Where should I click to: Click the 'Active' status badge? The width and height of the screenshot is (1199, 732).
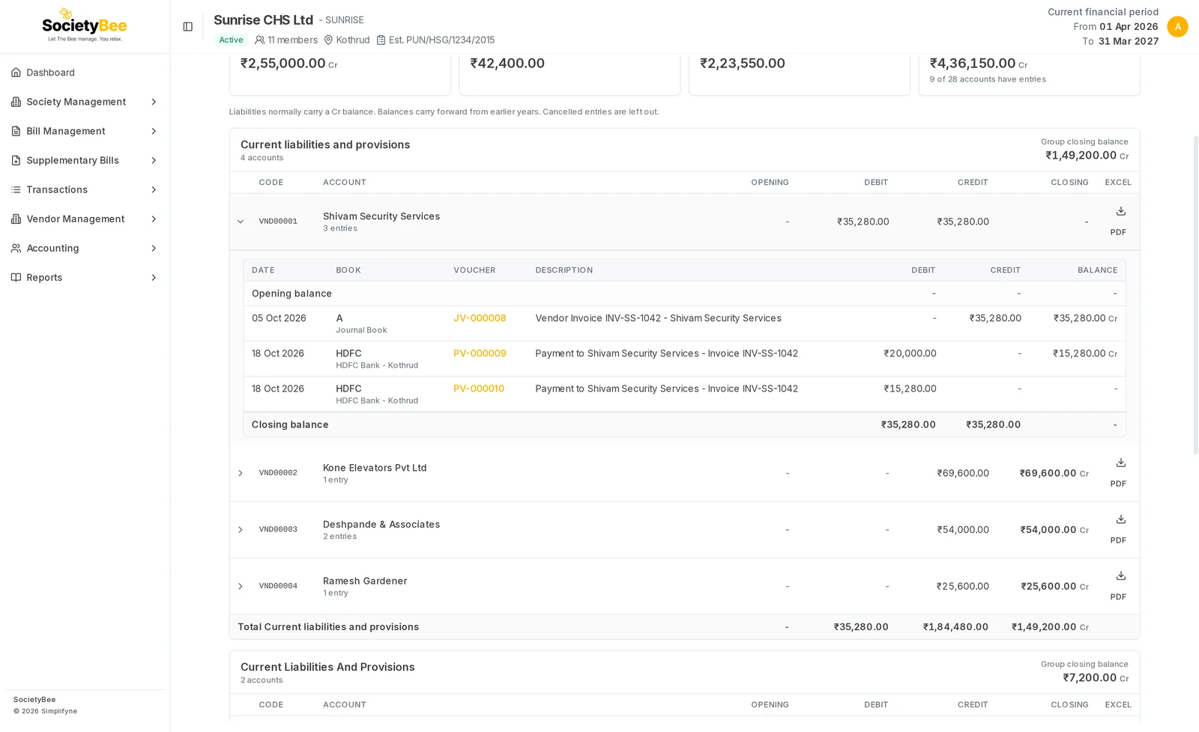231,40
